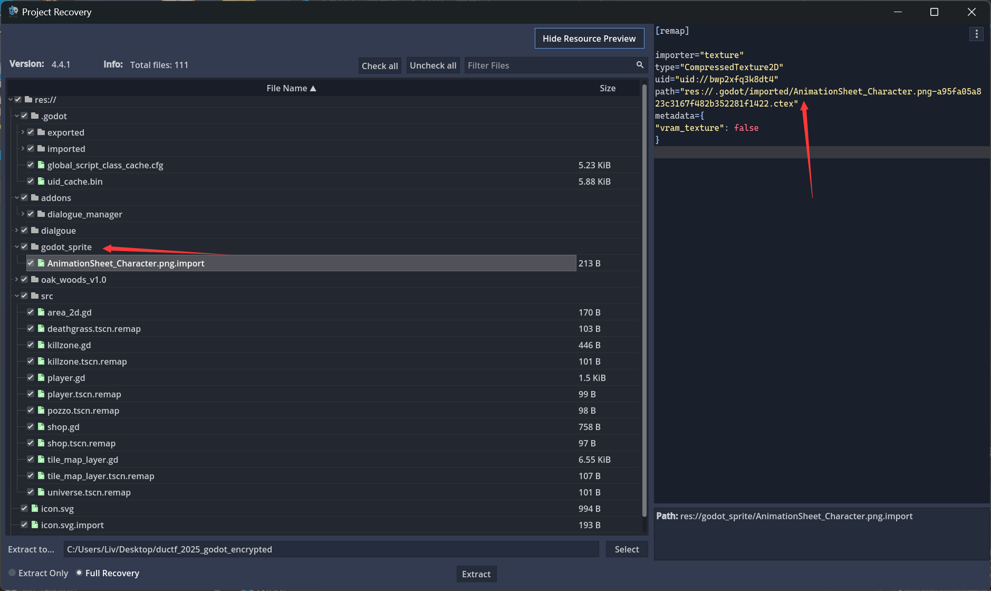Click file icon of uid_cache.bin

coord(41,181)
